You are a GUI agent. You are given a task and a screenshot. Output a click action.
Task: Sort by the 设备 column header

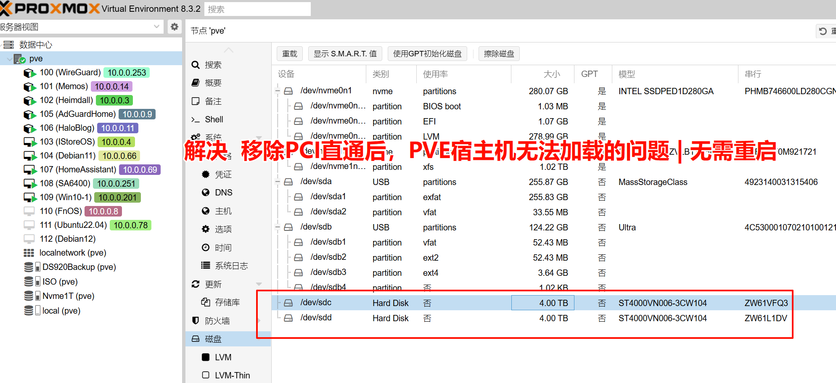point(319,74)
